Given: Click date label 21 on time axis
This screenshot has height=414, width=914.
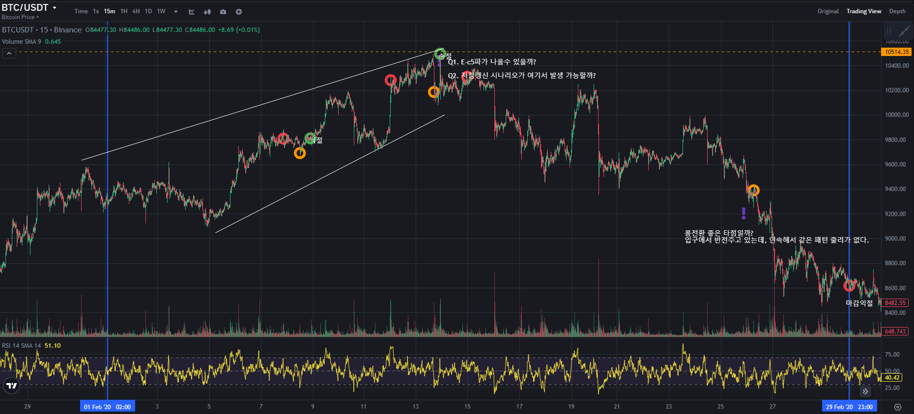Looking at the screenshot, I should (x=617, y=407).
